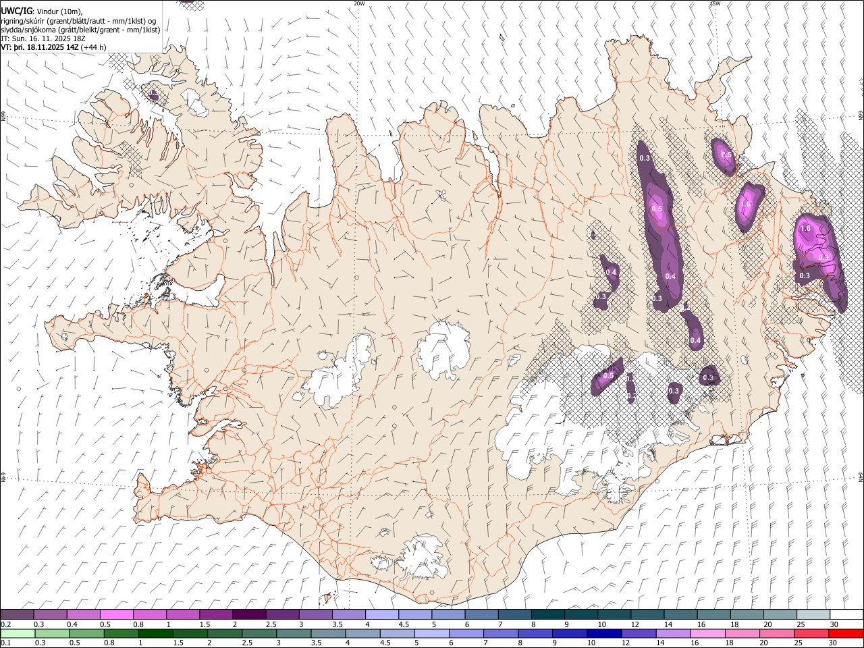Select the 12 teal swatch, upper legend row
The width and height of the screenshot is (864, 648).
(x=648, y=615)
